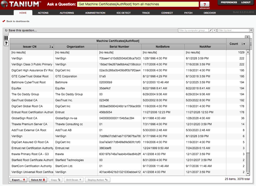Open the AUTHORING tab

click(x=67, y=13)
